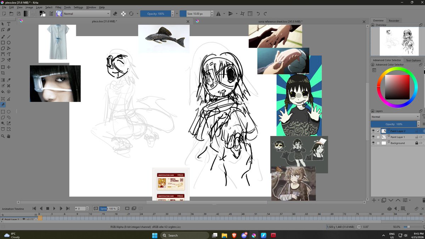Jump to the first frame in timeline
This screenshot has width=425, height=239.
(34, 209)
